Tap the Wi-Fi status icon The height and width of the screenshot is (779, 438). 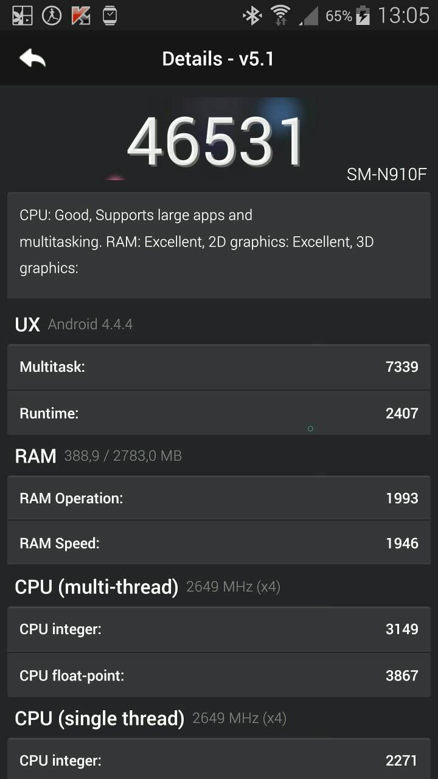pos(280,16)
